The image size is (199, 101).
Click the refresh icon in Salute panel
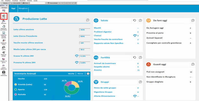coord(135,20)
